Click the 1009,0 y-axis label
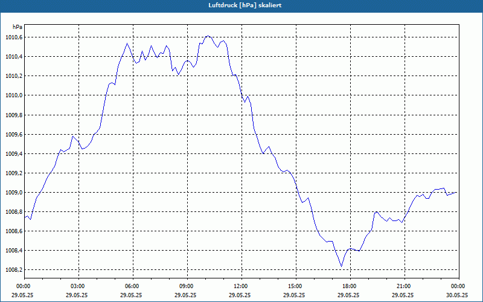This screenshot has width=483, height=302. tap(14, 193)
